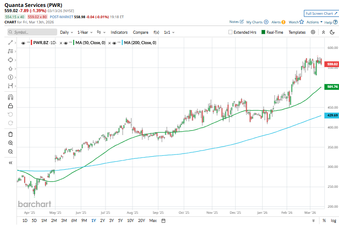
Task: Delete drawings with the trash icon
Action: coord(10,134)
